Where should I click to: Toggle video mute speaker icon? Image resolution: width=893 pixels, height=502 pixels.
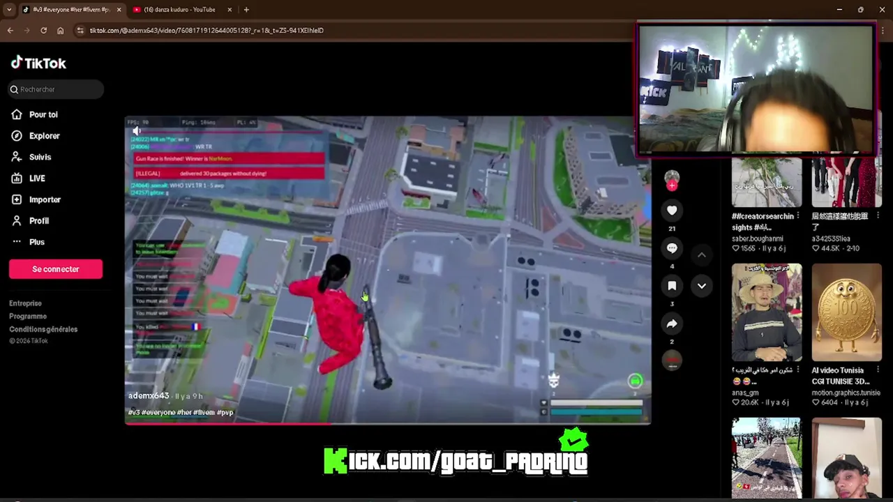pos(137,130)
